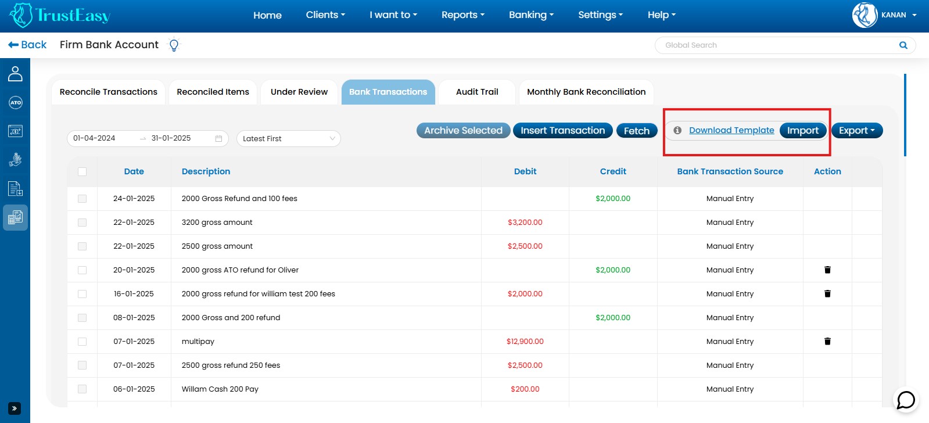
Task: Open the Reconciled Items tab
Action: (x=213, y=92)
